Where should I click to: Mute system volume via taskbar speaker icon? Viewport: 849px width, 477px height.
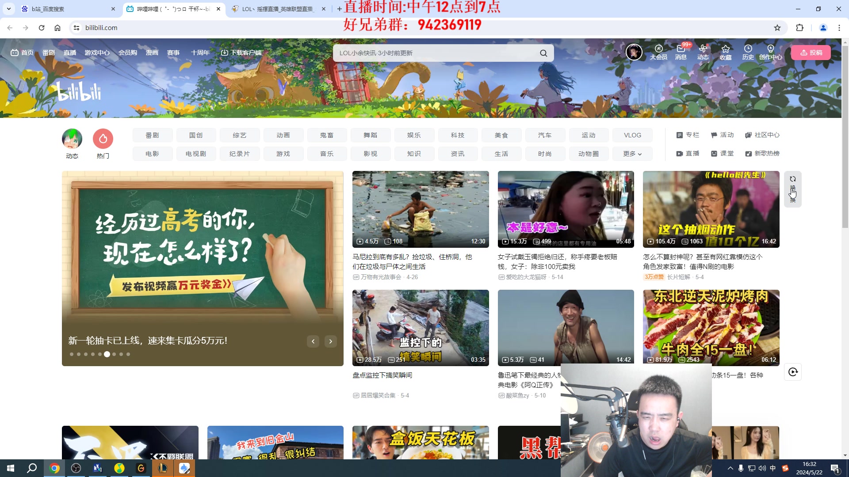762,468
